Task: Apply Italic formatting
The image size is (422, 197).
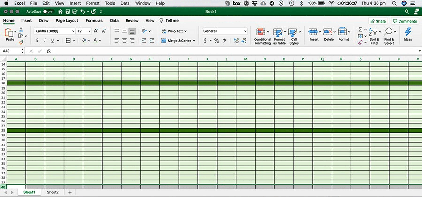Action: [45, 41]
